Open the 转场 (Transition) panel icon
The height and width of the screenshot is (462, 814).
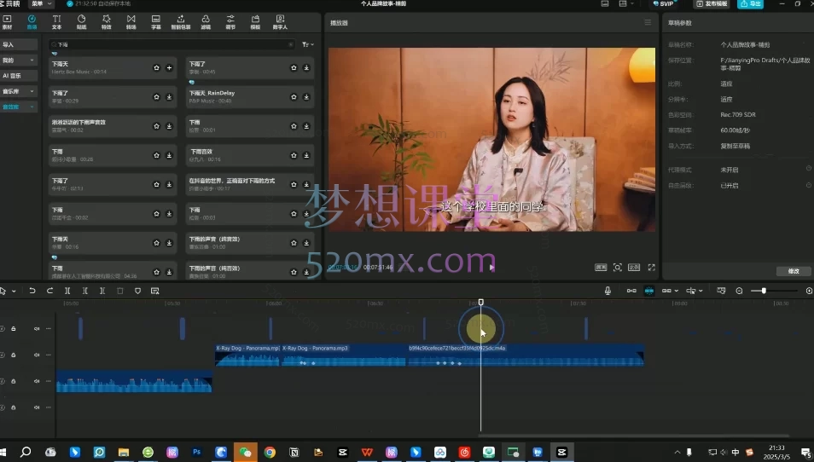coord(131,21)
